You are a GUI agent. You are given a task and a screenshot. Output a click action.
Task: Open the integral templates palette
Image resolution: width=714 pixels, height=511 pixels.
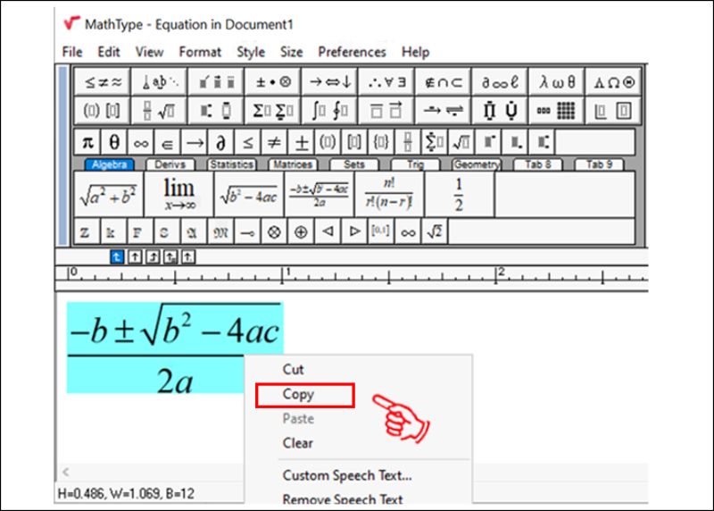tap(329, 110)
